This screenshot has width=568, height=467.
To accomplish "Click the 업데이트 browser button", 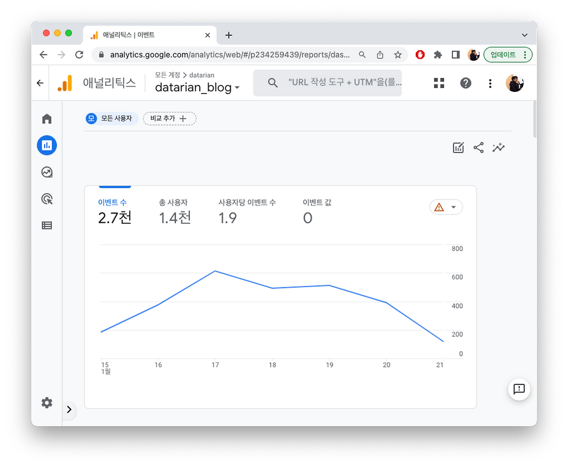I will (x=508, y=55).
